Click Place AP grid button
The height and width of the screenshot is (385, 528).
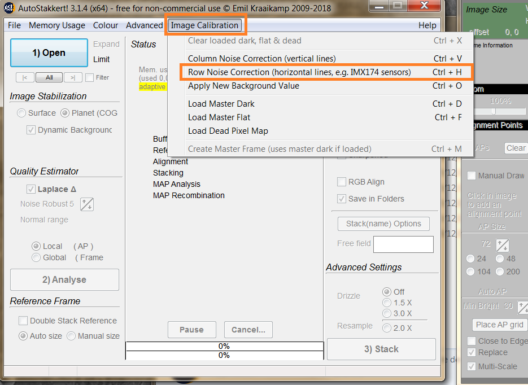499,325
